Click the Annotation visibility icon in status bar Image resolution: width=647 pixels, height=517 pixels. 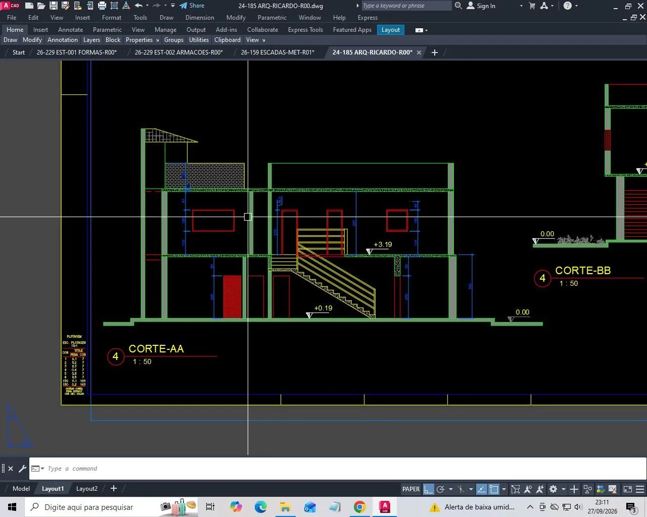528,489
